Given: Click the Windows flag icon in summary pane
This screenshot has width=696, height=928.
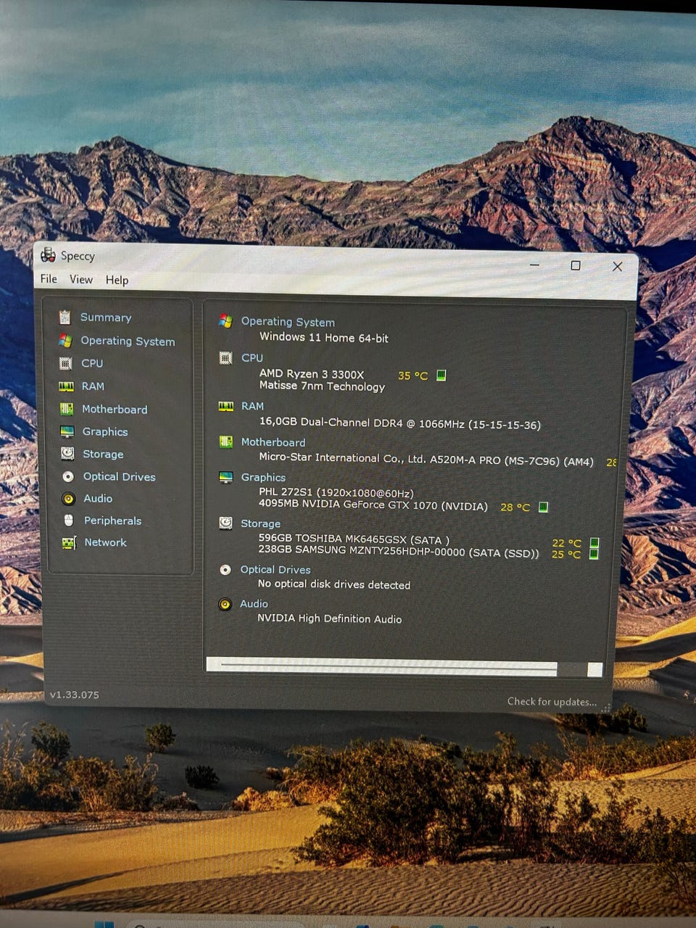Looking at the screenshot, I should point(225,320).
